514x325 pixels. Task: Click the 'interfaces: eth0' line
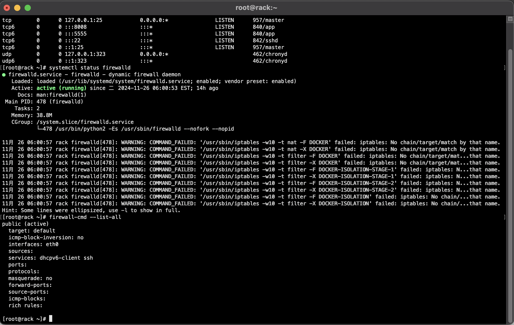point(33,244)
